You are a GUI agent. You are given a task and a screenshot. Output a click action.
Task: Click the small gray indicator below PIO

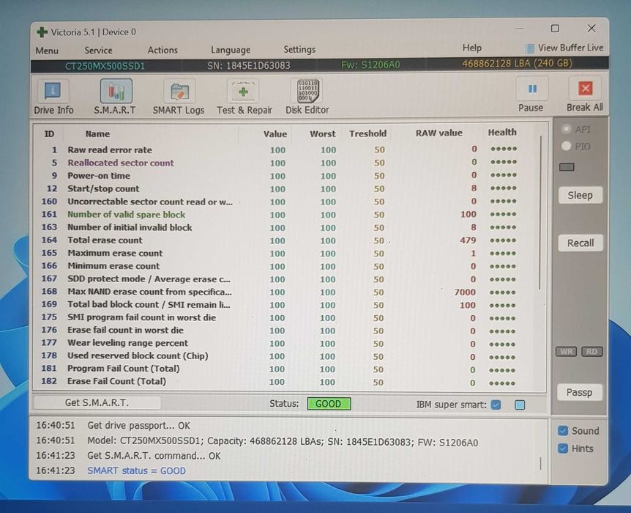[x=567, y=167]
